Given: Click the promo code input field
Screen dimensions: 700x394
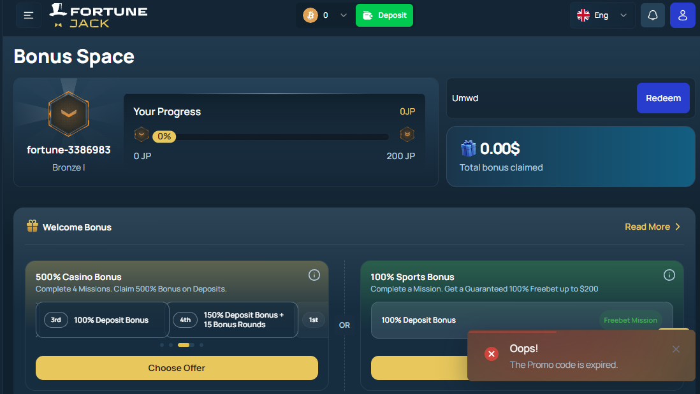Looking at the screenshot, I should coord(541,98).
